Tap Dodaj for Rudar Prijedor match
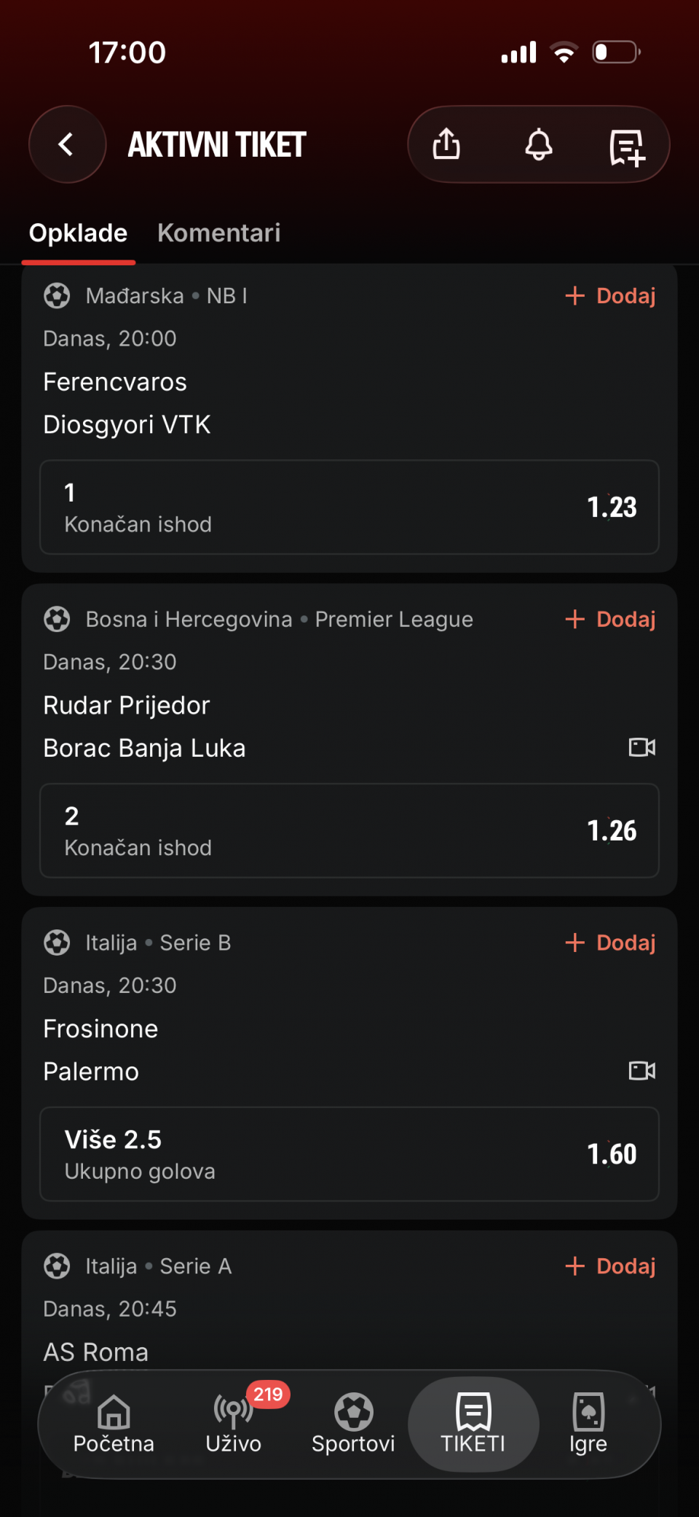The width and height of the screenshot is (699, 1517). [610, 620]
